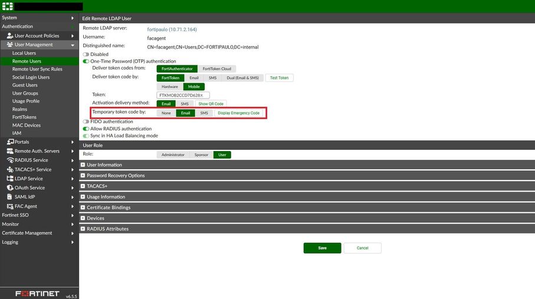Screen dimensions: 535x299
Task: Toggle the Disabled switch
Action: [86, 54]
